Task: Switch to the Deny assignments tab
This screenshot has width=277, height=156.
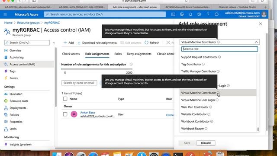Action: 139,54
